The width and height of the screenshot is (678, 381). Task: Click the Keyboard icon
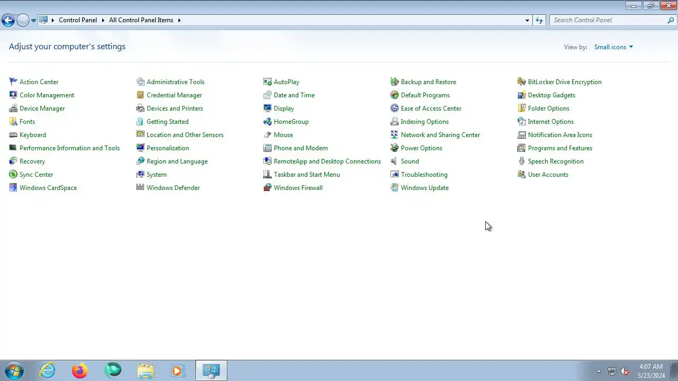(x=13, y=134)
